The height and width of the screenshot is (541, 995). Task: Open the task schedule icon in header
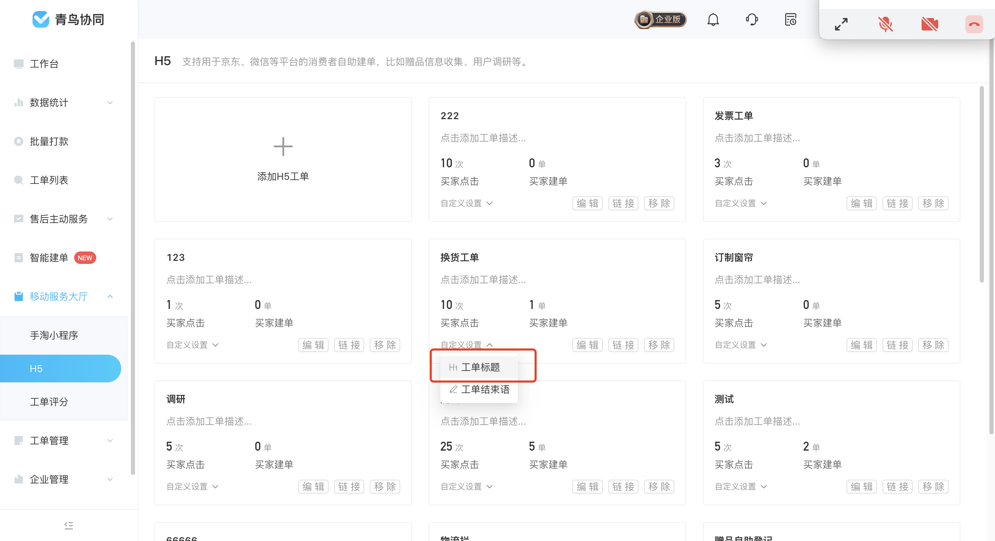pyautogui.click(x=791, y=19)
